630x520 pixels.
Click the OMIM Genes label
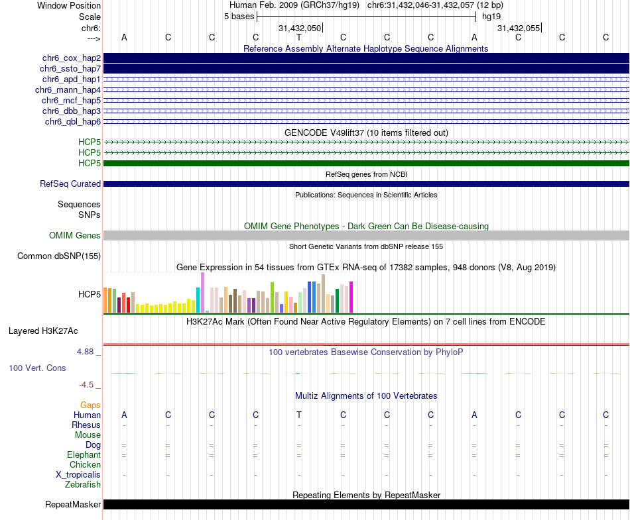click(x=74, y=236)
